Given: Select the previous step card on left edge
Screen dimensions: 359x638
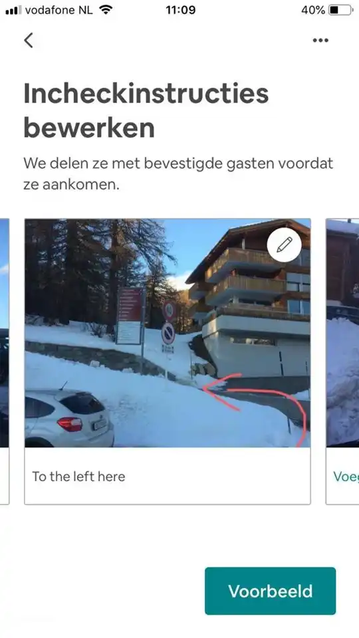Looking at the screenshot, I should click(x=5, y=362).
